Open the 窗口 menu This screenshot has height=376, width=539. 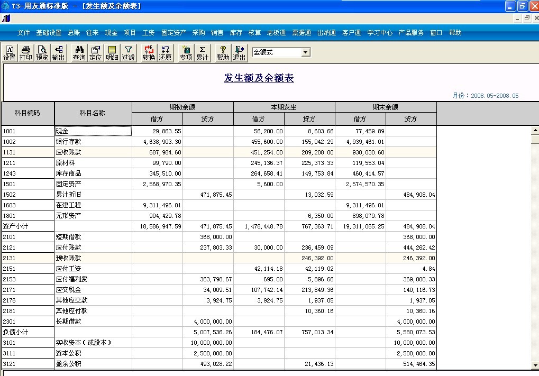[x=436, y=33]
